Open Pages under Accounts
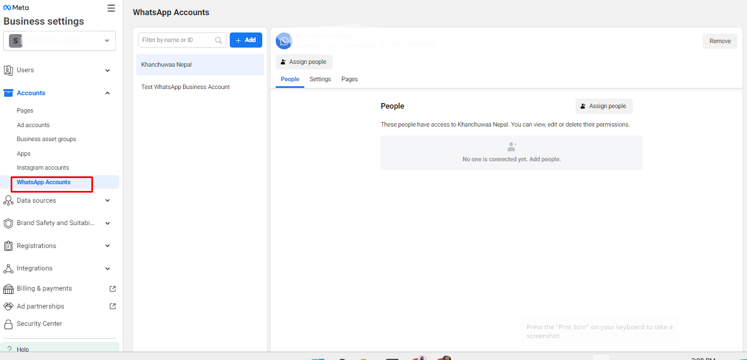 point(25,110)
